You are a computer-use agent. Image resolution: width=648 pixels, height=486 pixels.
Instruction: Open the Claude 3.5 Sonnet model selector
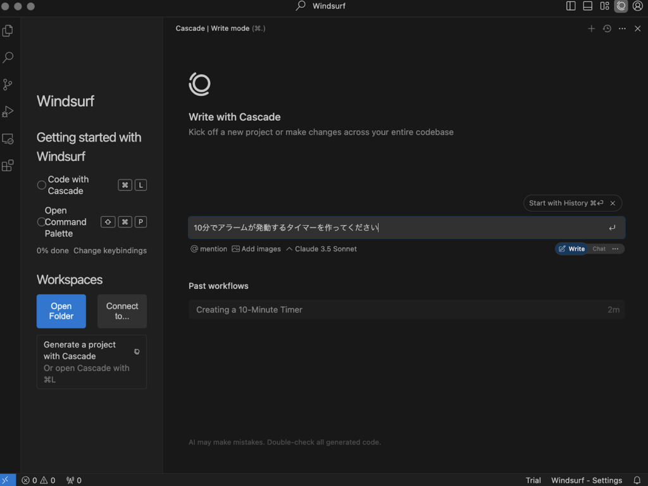321,249
